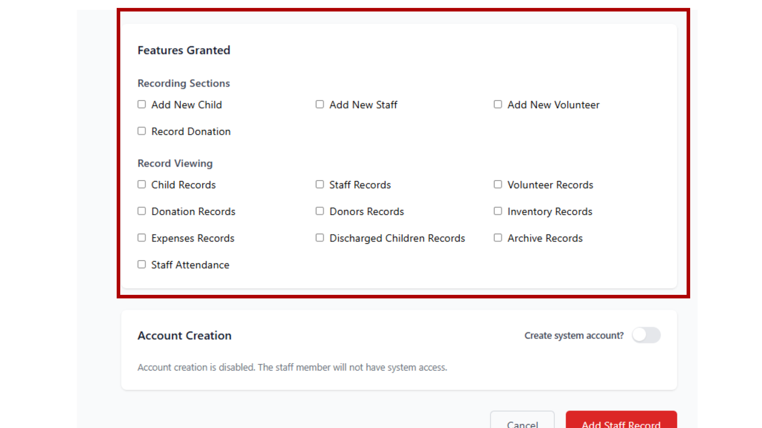Check Add New Volunteer option

click(498, 104)
